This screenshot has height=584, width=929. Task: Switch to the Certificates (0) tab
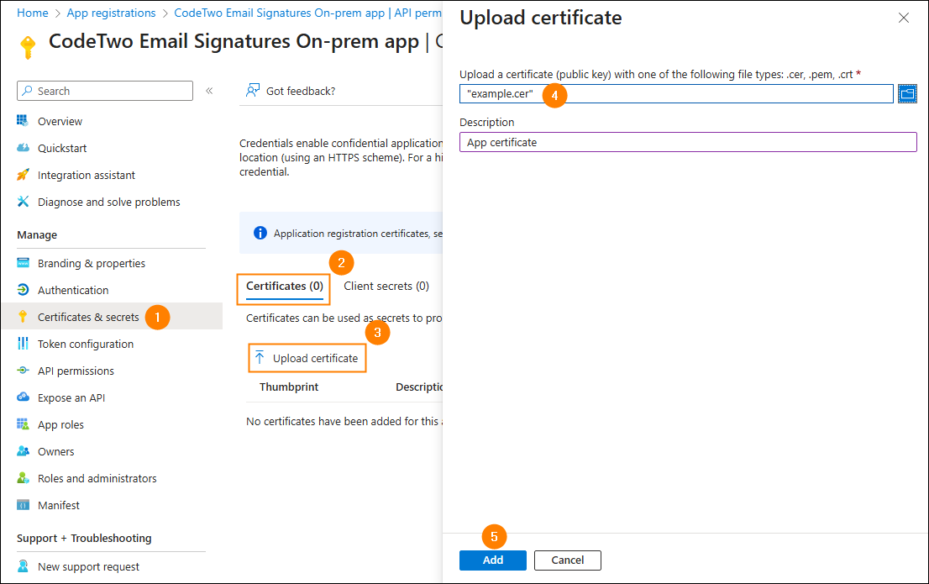click(x=284, y=287)
